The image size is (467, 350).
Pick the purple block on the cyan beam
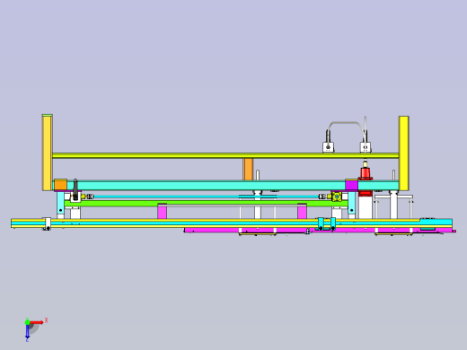[x=351, y=185]
